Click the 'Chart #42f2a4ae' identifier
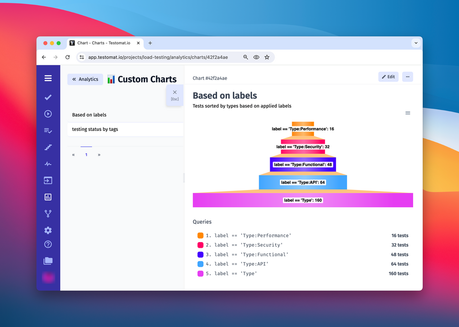This screenshot has width=459, height=327. coord(210,78)
